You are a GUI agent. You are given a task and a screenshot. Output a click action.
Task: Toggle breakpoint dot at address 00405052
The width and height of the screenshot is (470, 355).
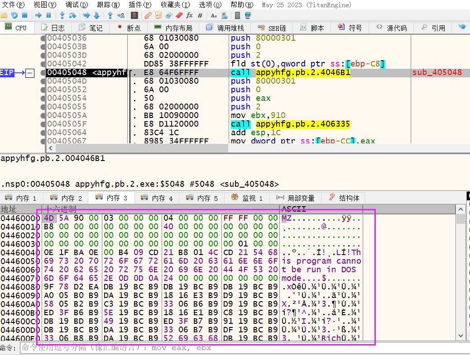(43, 90)
